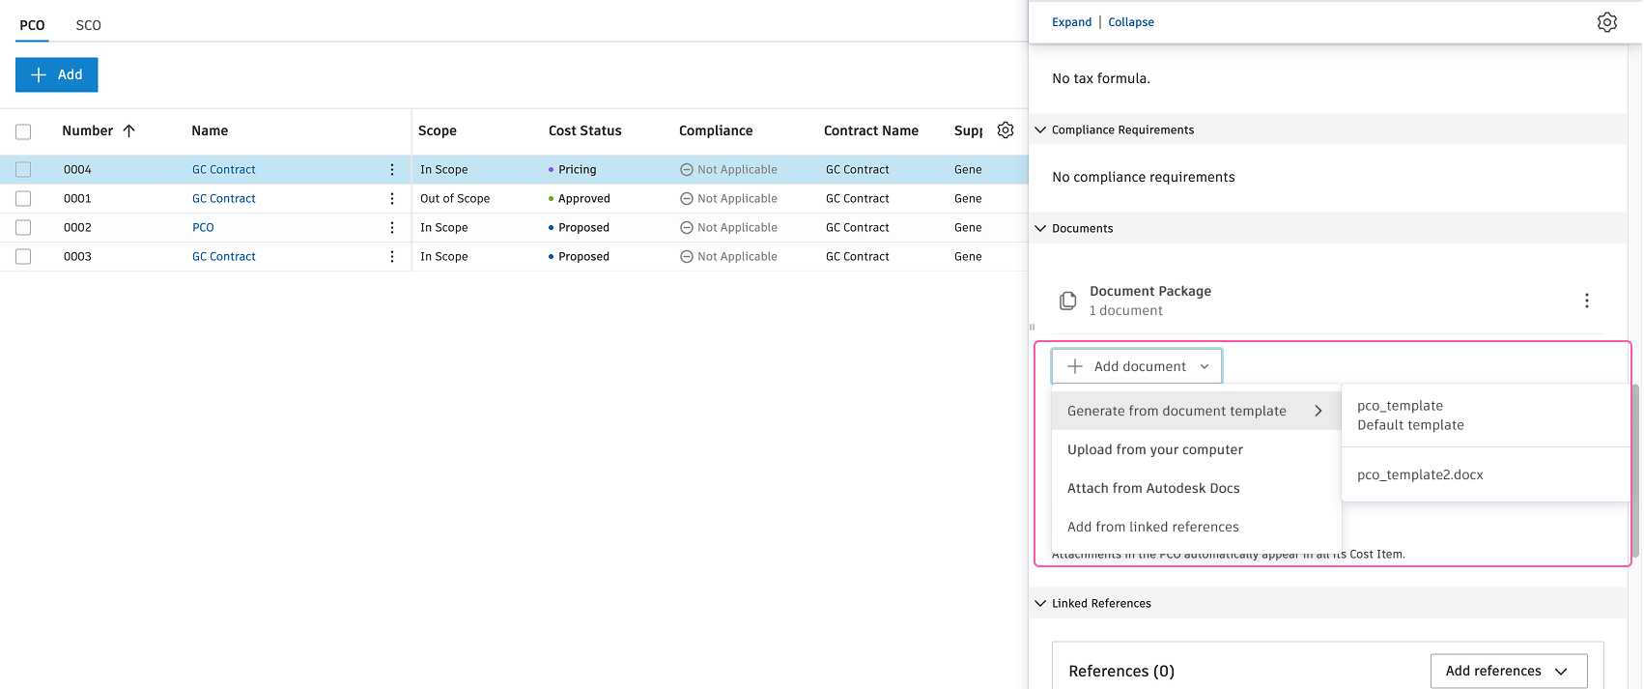Switch to the PCO tab
Viewport: 1644px width, 689px height.
click(32, 25)
